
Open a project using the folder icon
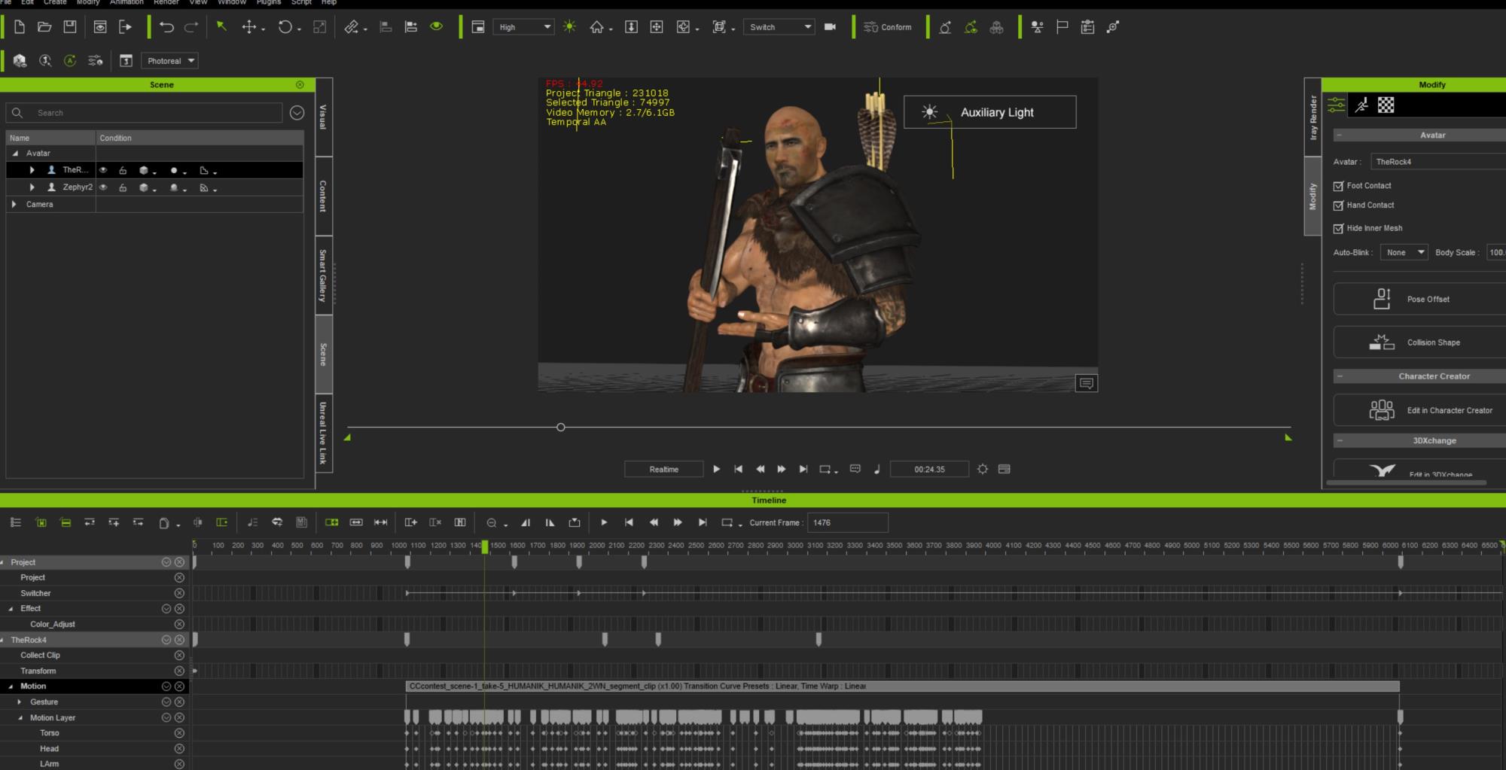pos(44,27)
